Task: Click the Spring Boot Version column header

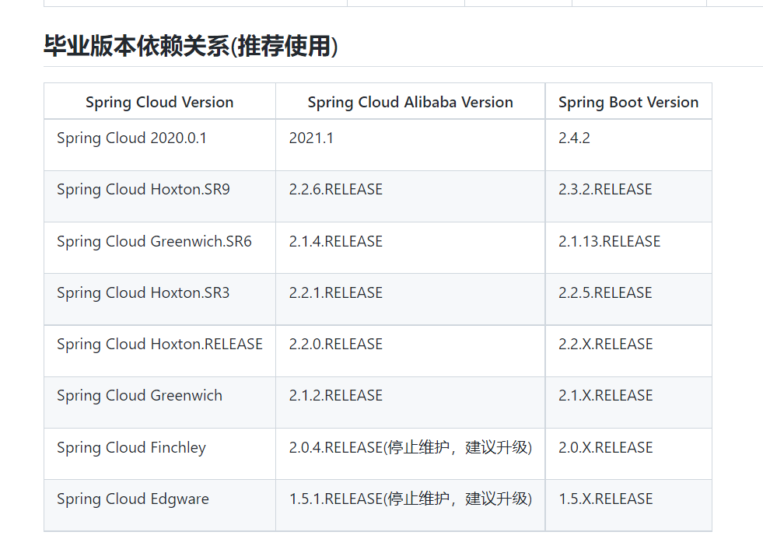Action: (x=628, y=102)
